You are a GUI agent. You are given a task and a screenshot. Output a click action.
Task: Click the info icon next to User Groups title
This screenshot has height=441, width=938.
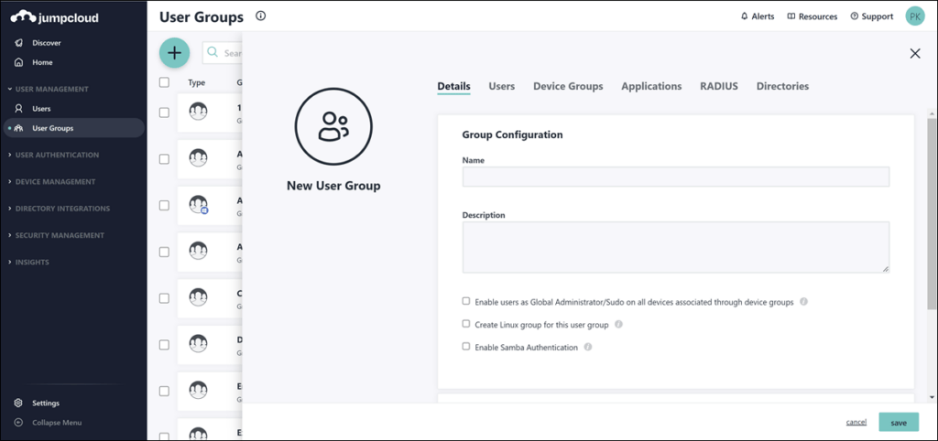tap(260, 16)
